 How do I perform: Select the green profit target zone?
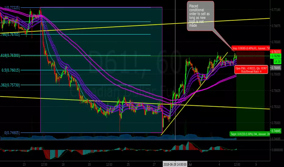(250, 100)
